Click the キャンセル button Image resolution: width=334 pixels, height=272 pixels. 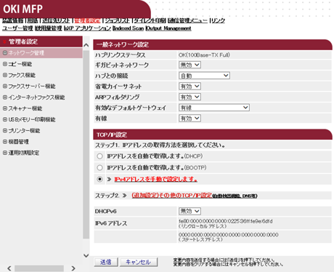tap(138, 262)
